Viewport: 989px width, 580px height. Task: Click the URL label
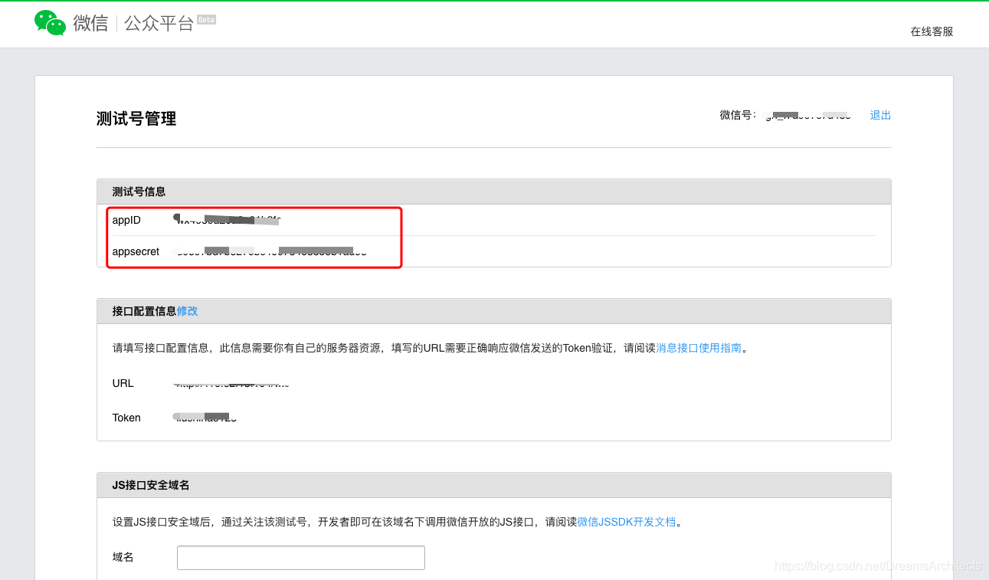click(123, 383)
